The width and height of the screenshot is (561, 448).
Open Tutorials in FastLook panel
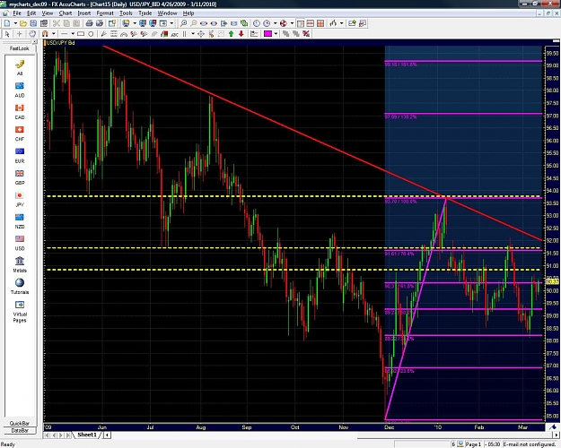click(x=20, y=287)
